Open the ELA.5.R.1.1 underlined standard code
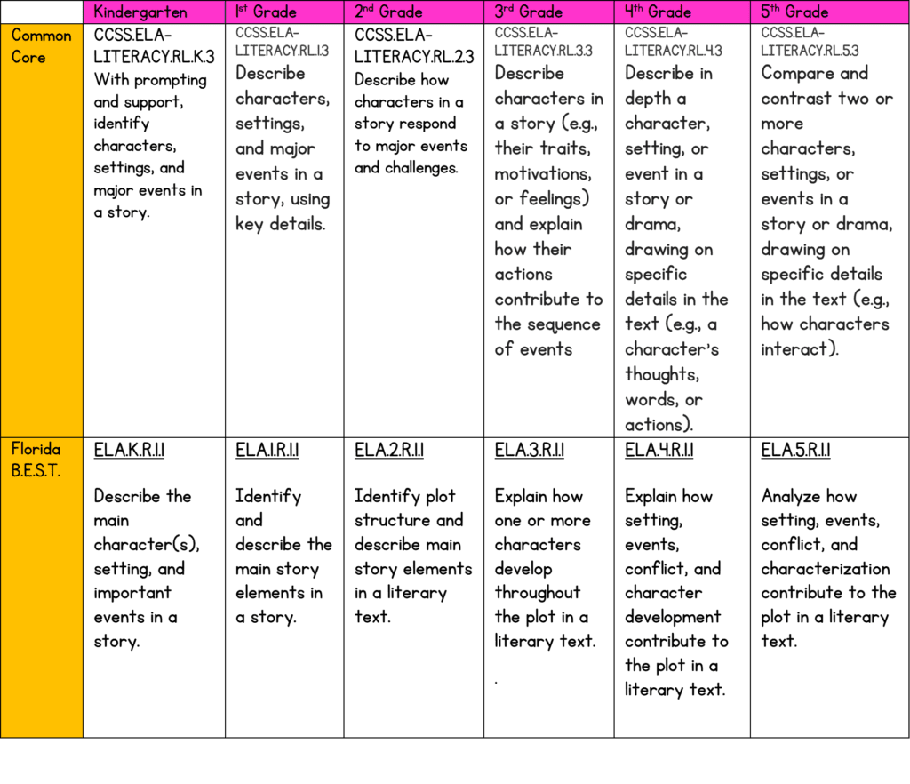 795,450
